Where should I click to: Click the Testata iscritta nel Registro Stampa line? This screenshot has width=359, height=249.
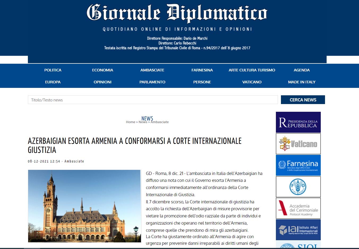(x=177, y=48)
